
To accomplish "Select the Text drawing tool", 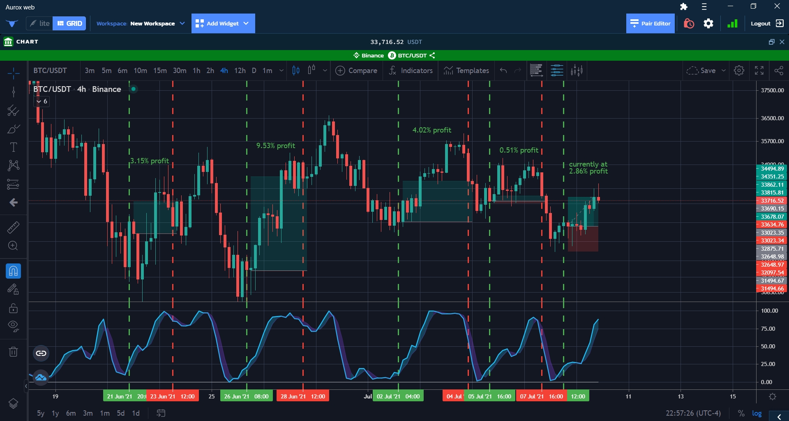I will pos(13,147).
